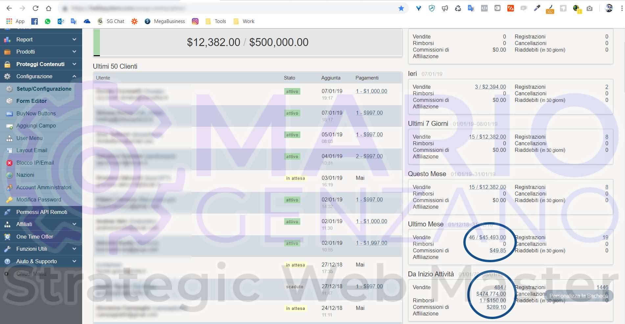This screenshot has width=625, height=324.
Task: Click the Modifica Password key icon
Action: [x=10, y=200]
